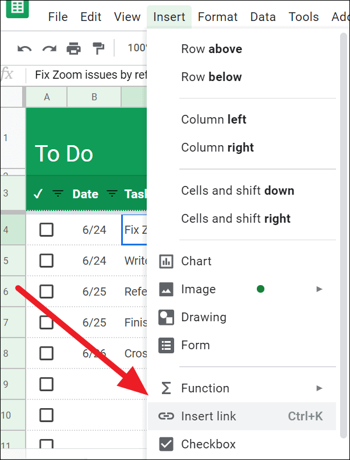This screenshot has width=350, height=460.
Task: Tick the checkbox in row 4
Action: click(47, 230)
